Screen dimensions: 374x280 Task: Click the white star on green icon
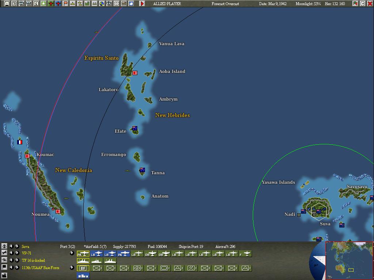[x=43, y=4]
